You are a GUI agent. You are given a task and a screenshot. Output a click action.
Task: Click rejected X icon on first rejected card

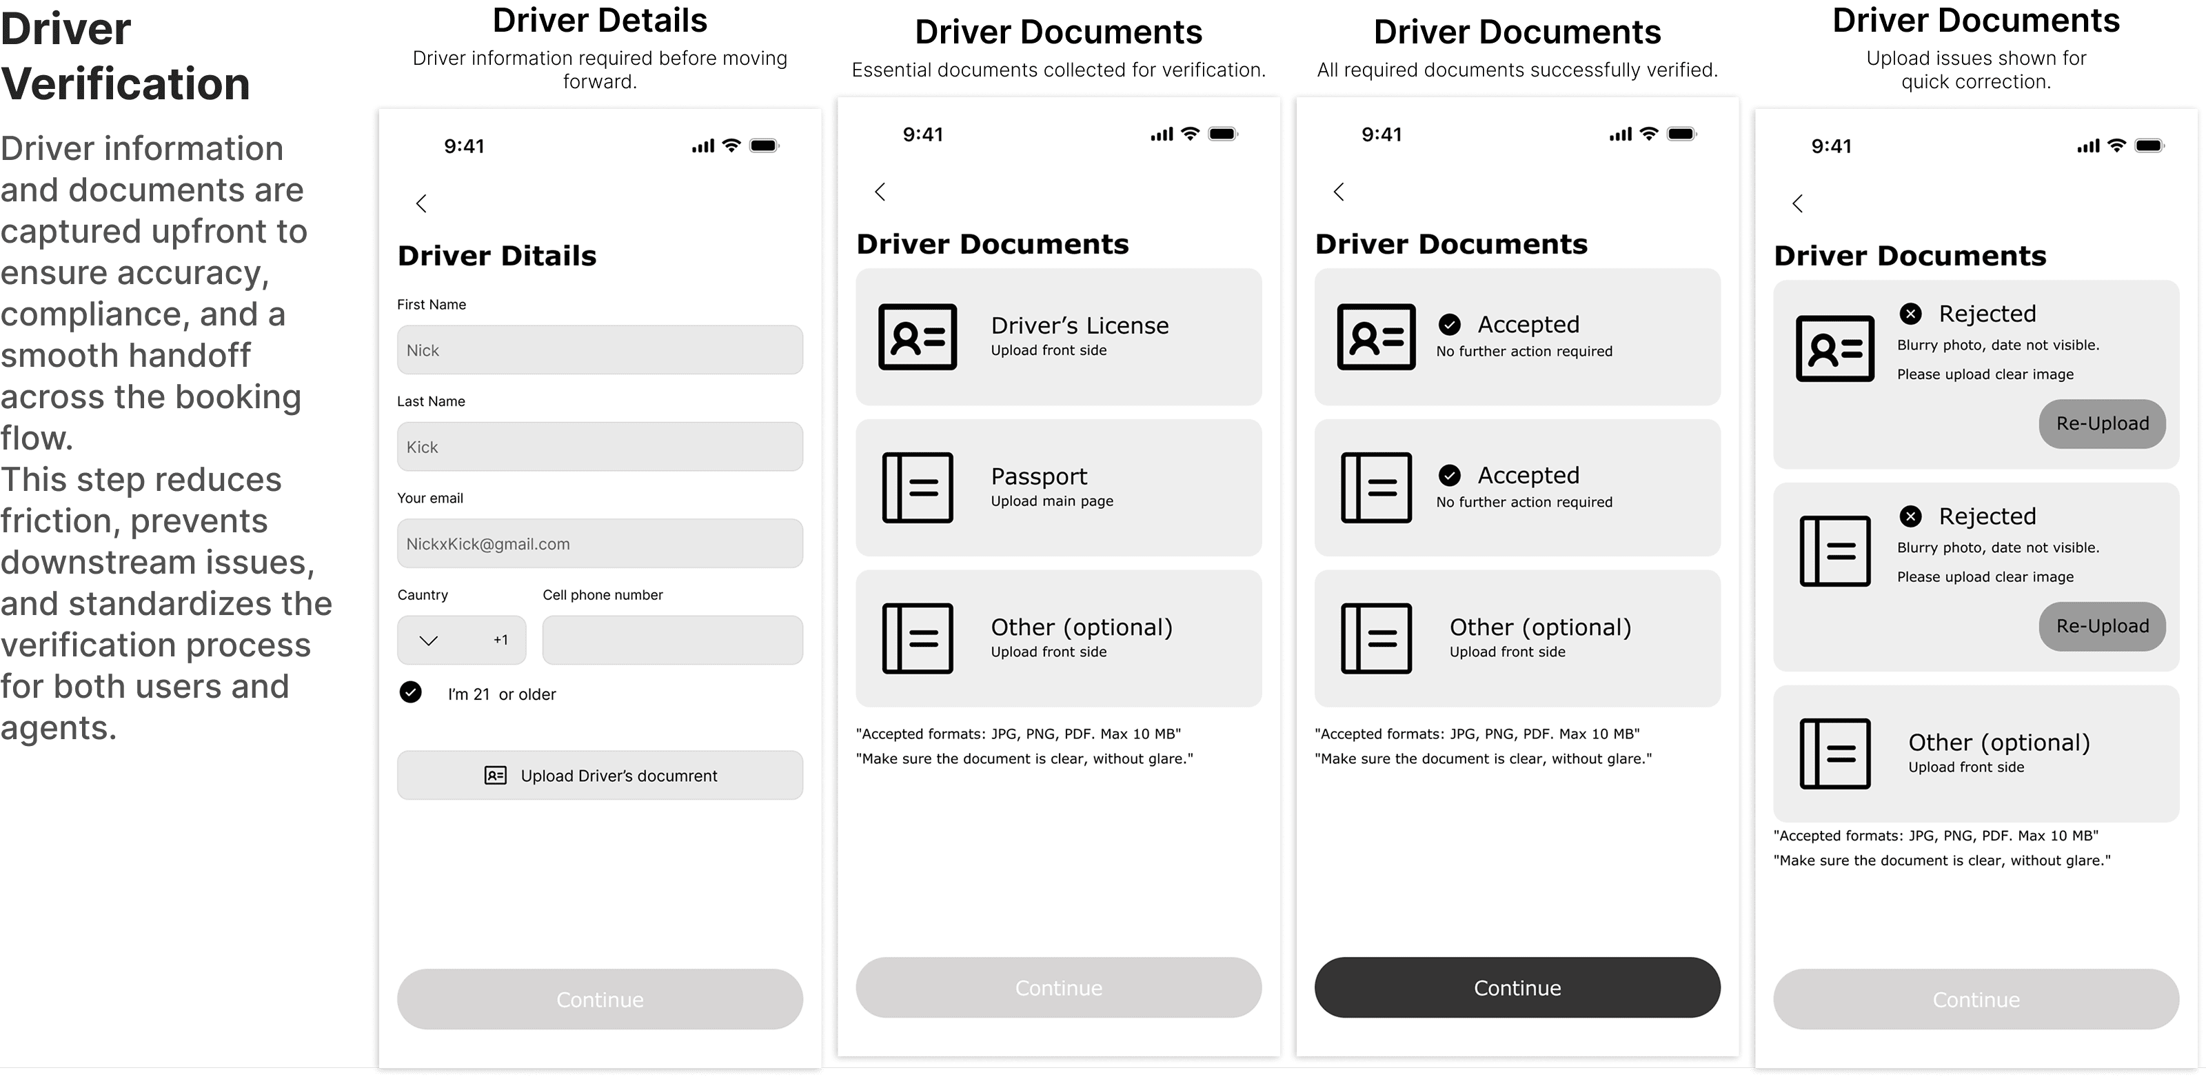1910,314
